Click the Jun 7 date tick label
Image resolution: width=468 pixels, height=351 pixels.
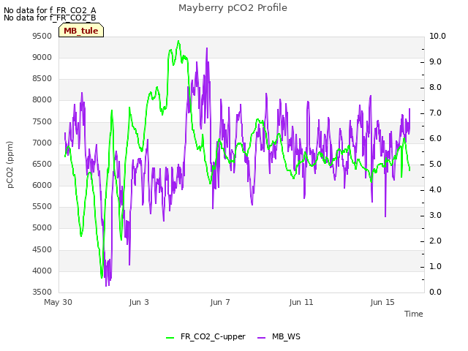pos(220,302)
